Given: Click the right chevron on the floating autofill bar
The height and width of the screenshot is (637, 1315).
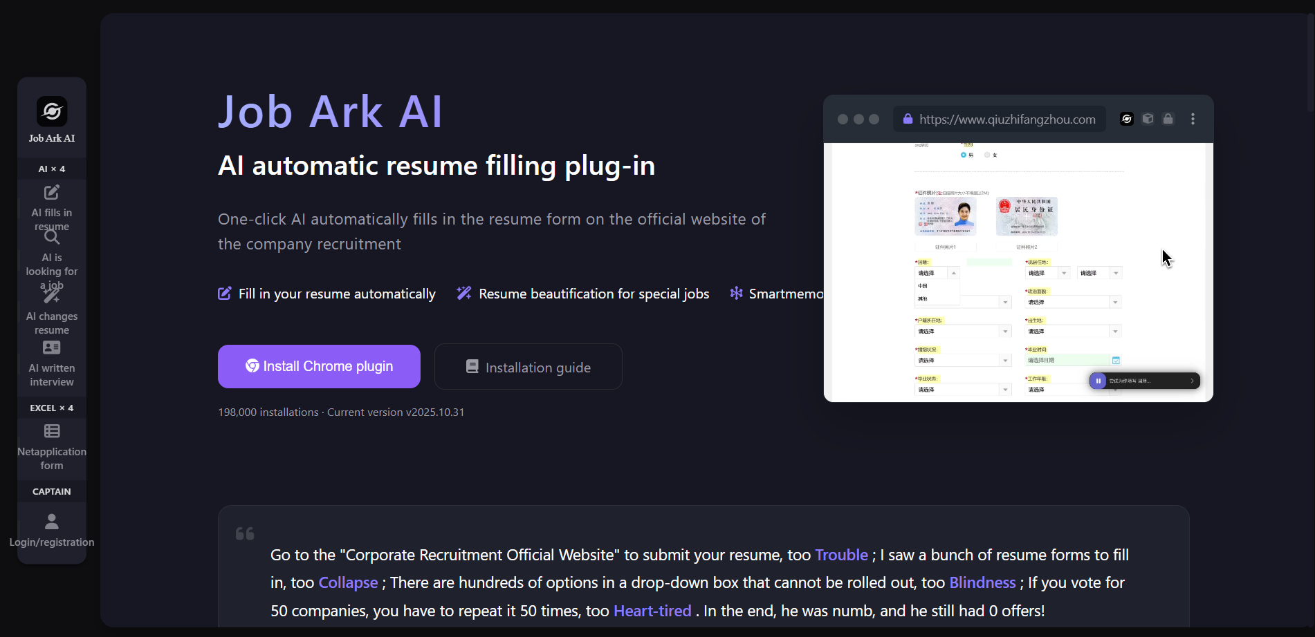Looking at the screenshot, I should click(x=1192, y=381).
